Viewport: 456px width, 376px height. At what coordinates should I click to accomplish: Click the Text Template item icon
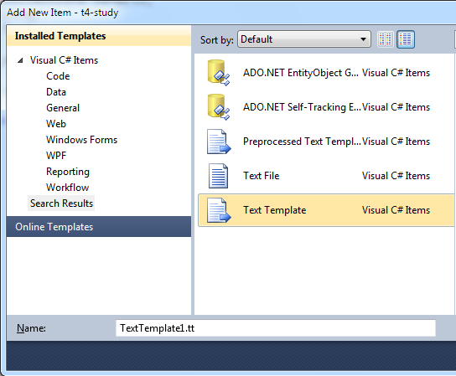pyautogui.click(x=219, y=210)
